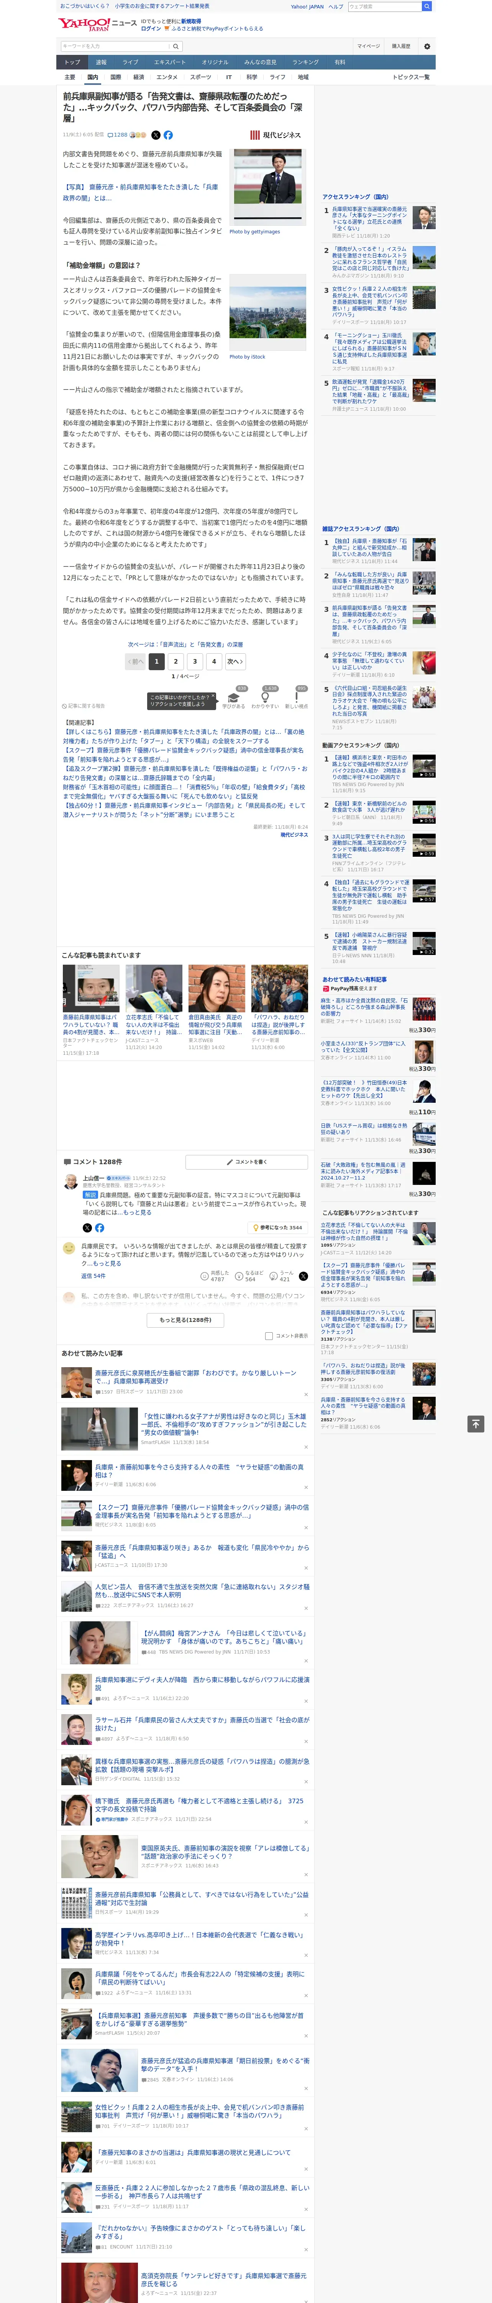
Task: Open the みんなの意見 main tab
Action: point(261,63)
